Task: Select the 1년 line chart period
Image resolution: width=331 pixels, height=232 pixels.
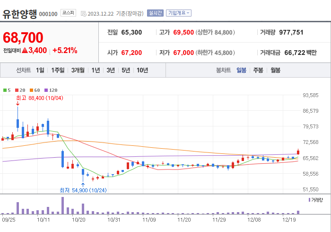Action: [x=96, y=70]
